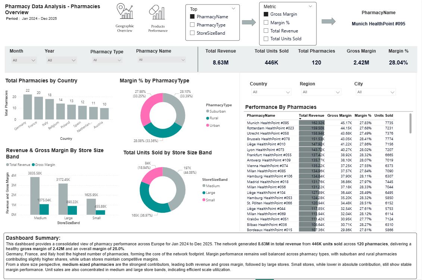Click the sort arrow above Total Revenue column

click(x=300, y=119)
